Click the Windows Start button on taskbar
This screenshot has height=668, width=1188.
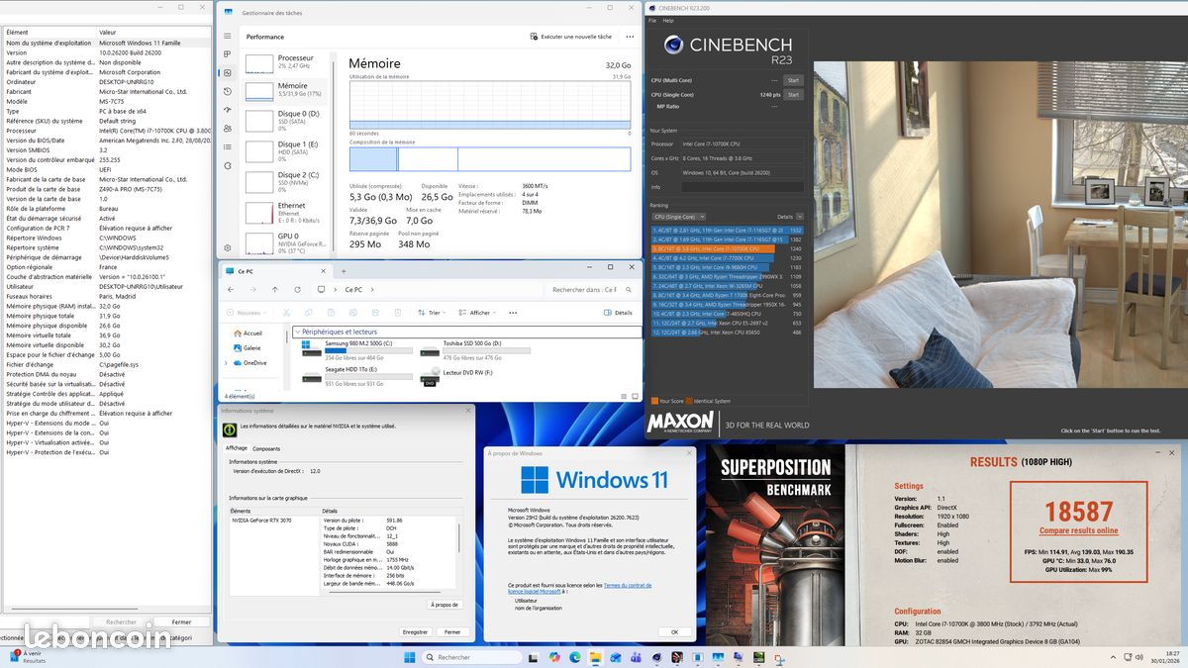[x=410, y=657]
